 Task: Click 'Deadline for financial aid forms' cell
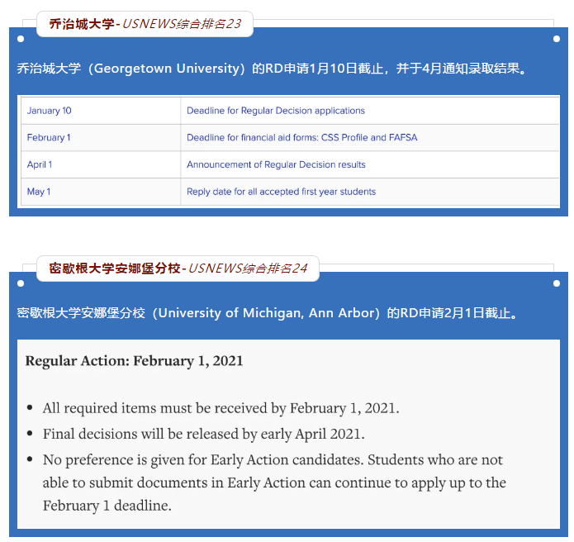370,138
